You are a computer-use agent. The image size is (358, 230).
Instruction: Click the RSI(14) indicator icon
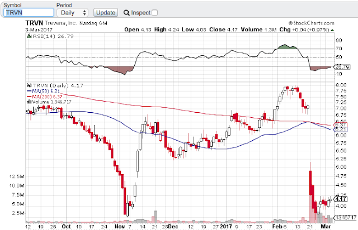point(29,36)
